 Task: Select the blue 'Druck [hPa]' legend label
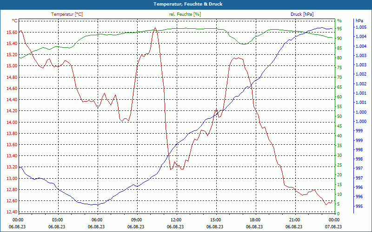tap(302, 14)
